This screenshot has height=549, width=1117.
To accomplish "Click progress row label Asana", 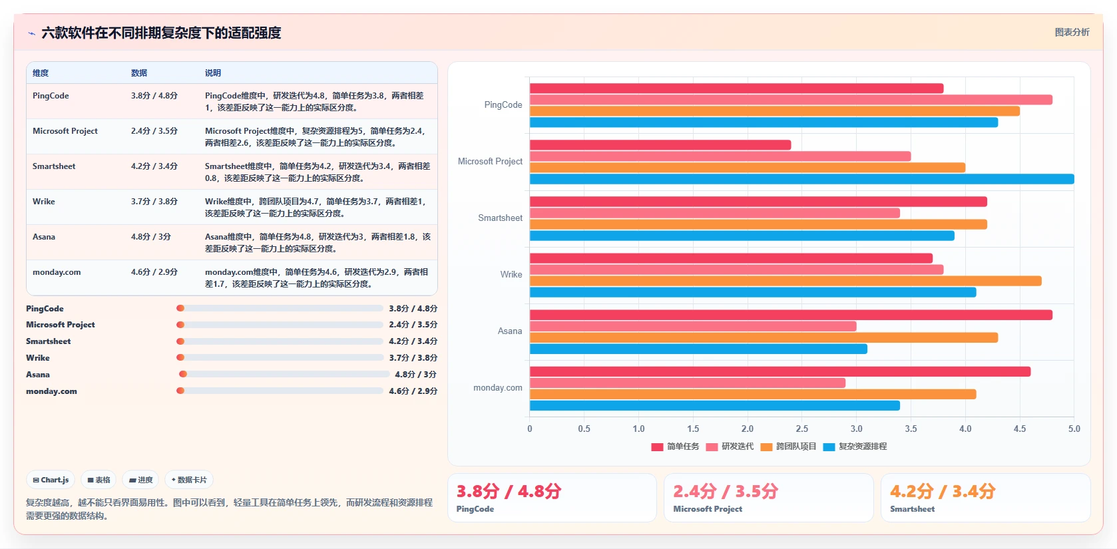I will [38, 375].
